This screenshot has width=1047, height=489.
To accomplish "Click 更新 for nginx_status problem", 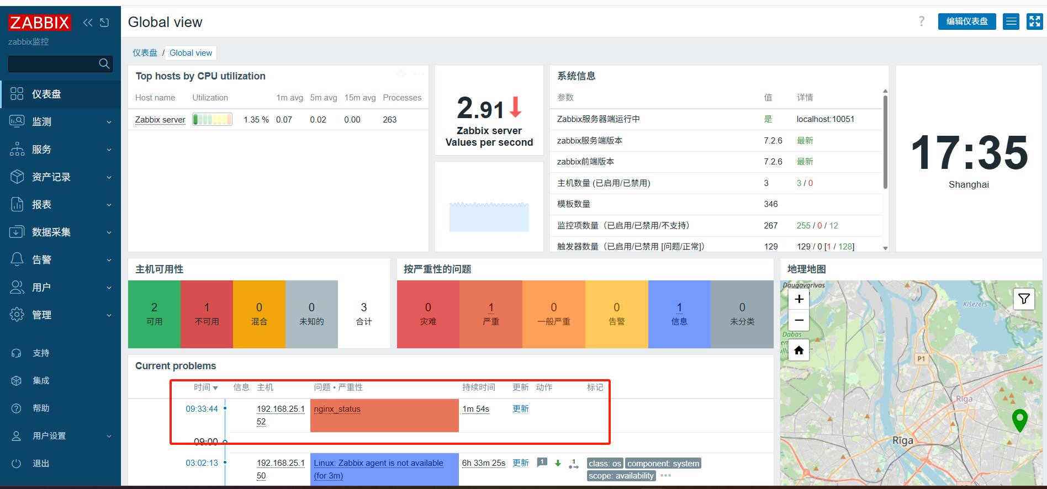I will point(521,409).
